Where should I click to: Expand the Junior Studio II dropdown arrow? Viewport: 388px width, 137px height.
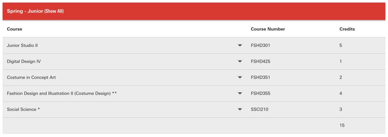tap(240, 45)
